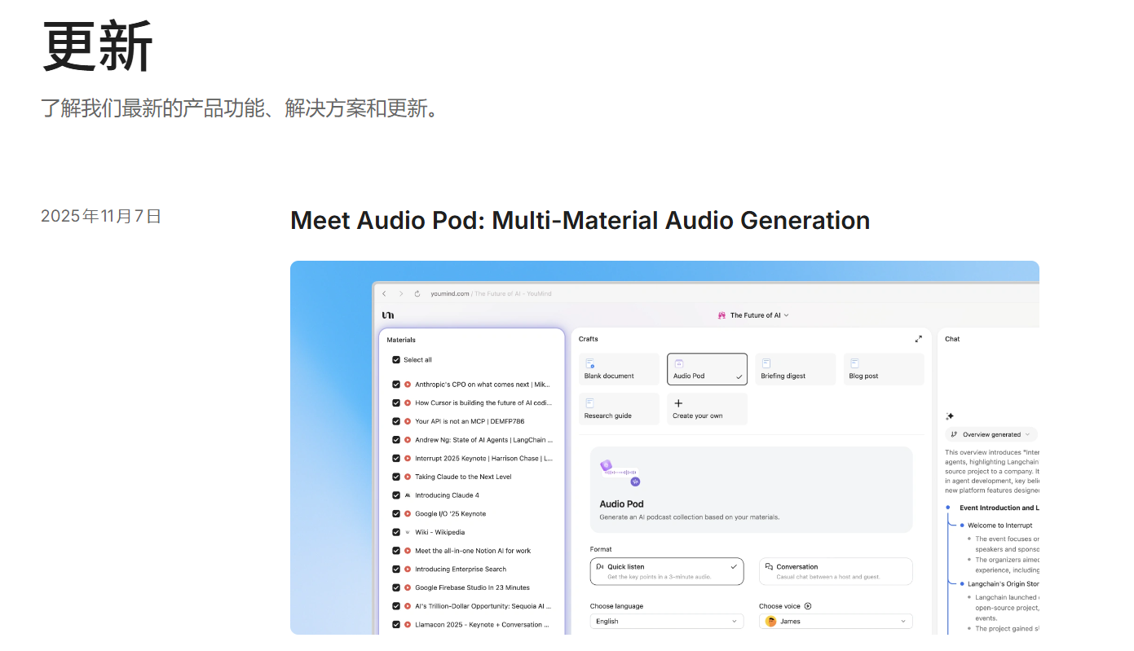This screenshot has height=651, width=1134.
Task: Choose the Audio Pod craft card
Action: click(x=707, y=369)
